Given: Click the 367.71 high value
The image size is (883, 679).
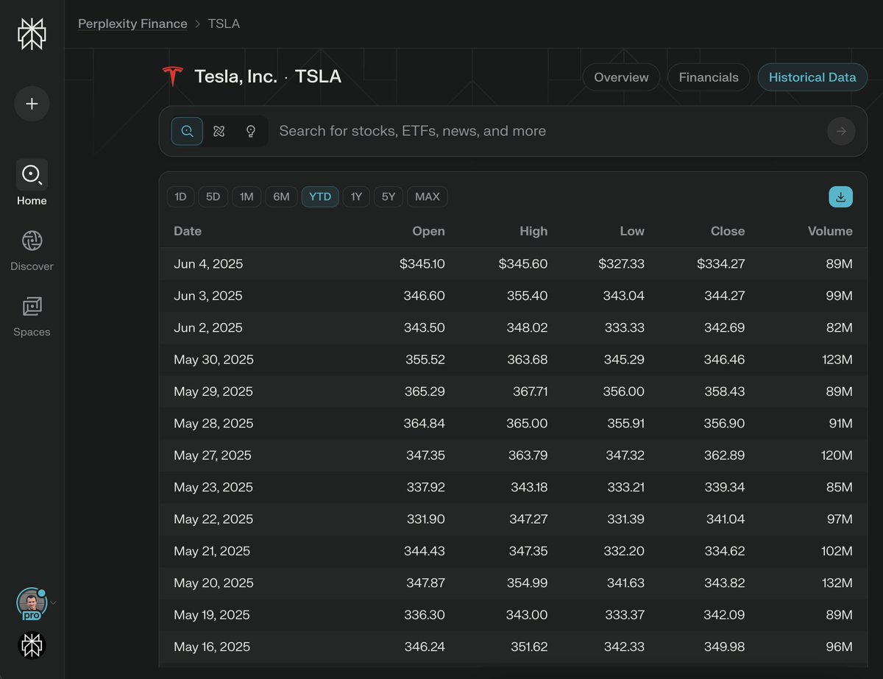Looking at the screenshot, I should coord(530,391).
